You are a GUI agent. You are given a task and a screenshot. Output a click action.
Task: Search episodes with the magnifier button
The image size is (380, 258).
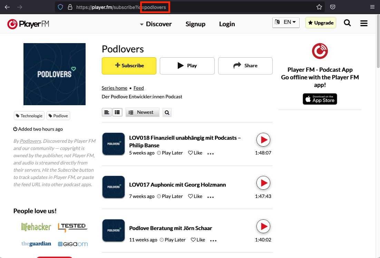pyautogui.click(x=167, y=112)
